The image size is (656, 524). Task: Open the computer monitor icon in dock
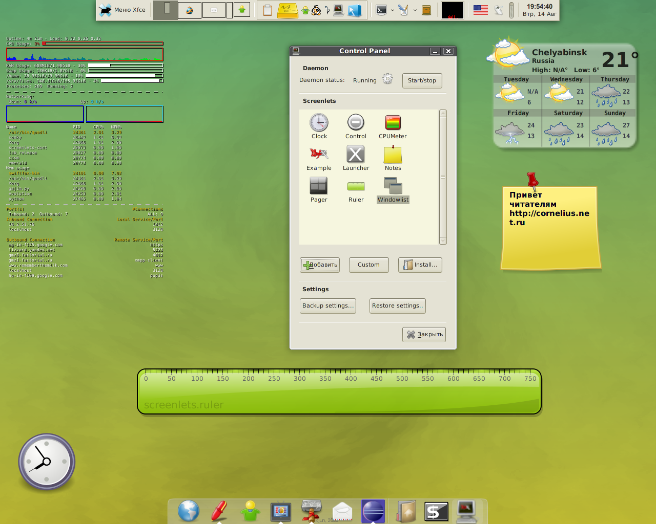[x=466, y=511]
